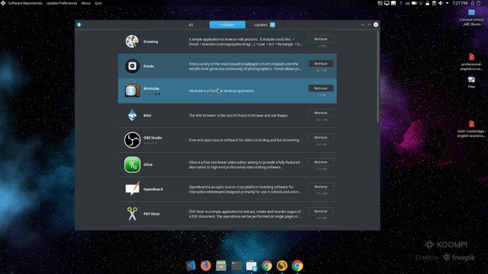Click the round app icon in window titlebar
The height and width of the screenshot is (274, 488).
tap(79, 24)
